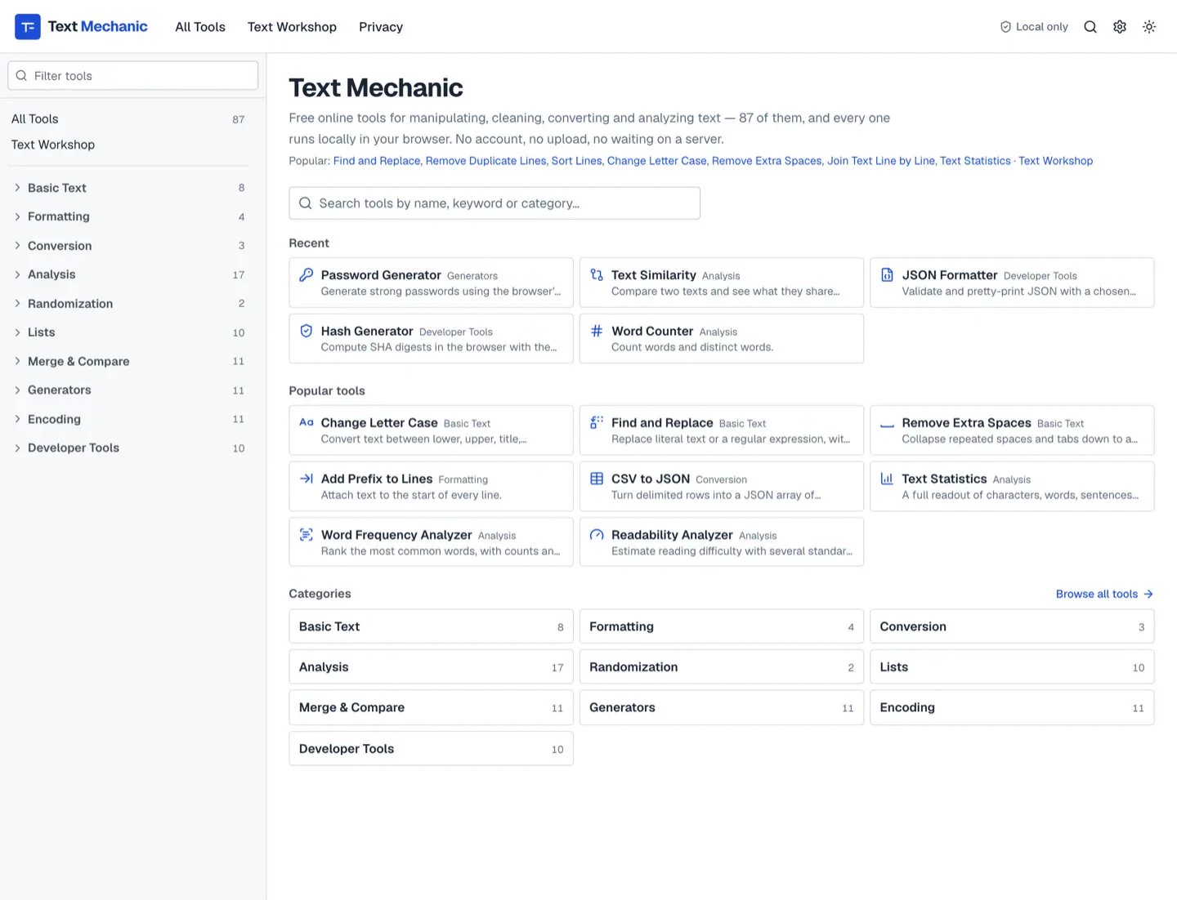Click the Word Frequency Analyzer icon
The height and width of the screenshot is (900, 1177).
coord(307,535)
